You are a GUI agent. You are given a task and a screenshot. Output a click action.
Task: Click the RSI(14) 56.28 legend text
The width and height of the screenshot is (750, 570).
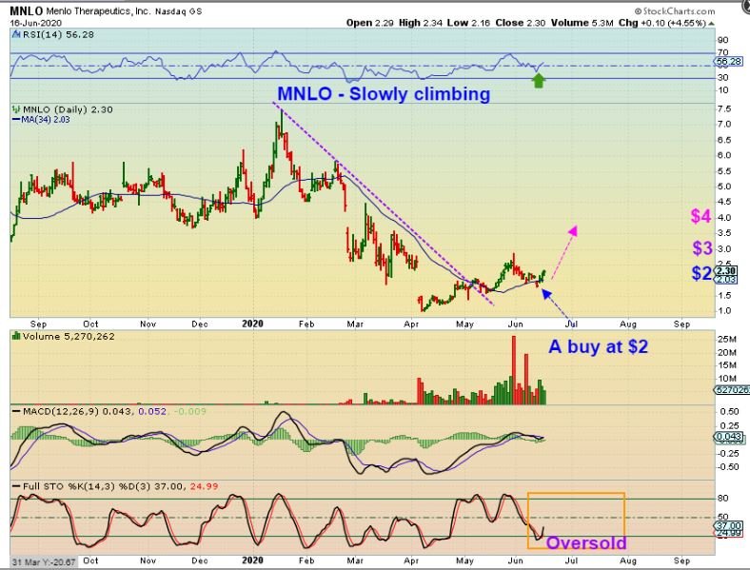58,34
